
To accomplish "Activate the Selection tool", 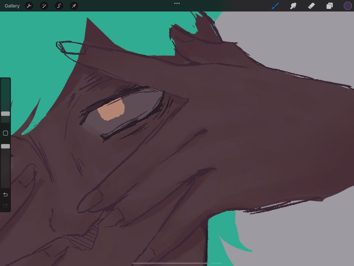I will 59,6.
